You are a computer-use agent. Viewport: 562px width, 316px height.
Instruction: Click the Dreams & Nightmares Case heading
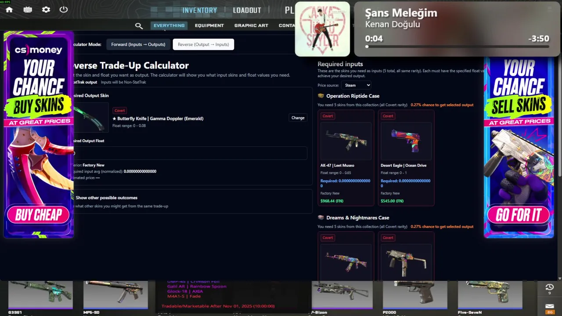coord(357,218)
